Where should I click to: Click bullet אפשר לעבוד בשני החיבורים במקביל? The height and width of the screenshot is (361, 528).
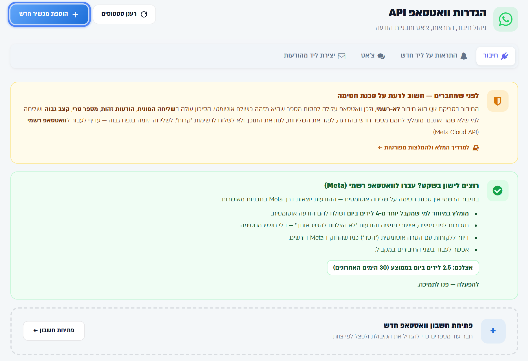(x=422, y=250)
